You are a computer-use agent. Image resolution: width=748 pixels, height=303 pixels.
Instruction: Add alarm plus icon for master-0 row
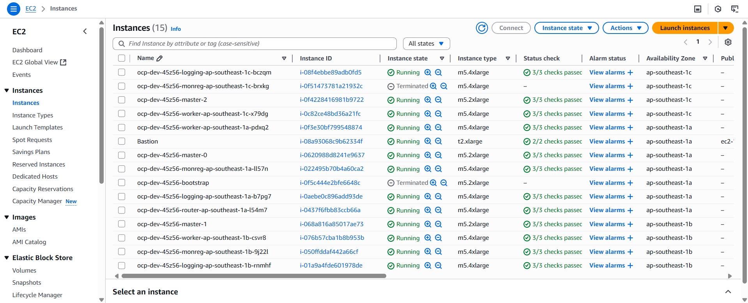pos(630,155)
